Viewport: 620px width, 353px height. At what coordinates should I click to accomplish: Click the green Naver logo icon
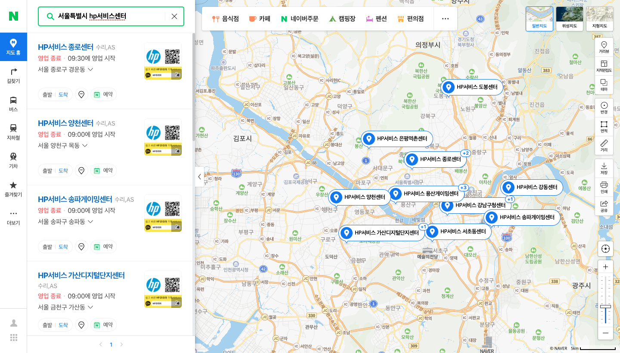pyautogui.click(x=13, y=16)
